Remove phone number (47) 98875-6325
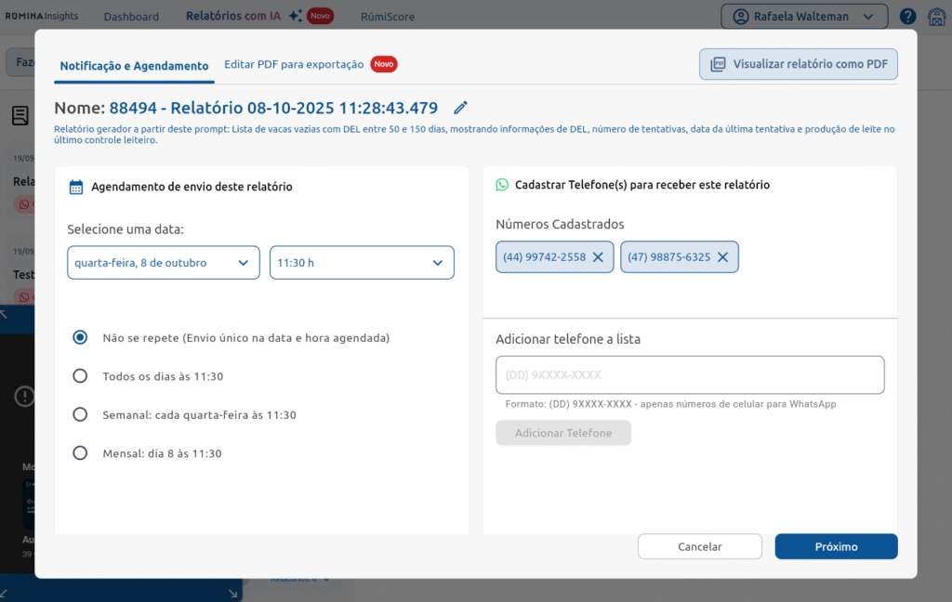The image size is (952, 602). 722,257
